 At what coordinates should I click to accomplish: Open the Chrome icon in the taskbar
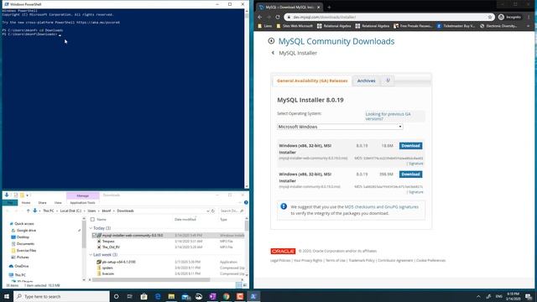click(x=226, y=296)
